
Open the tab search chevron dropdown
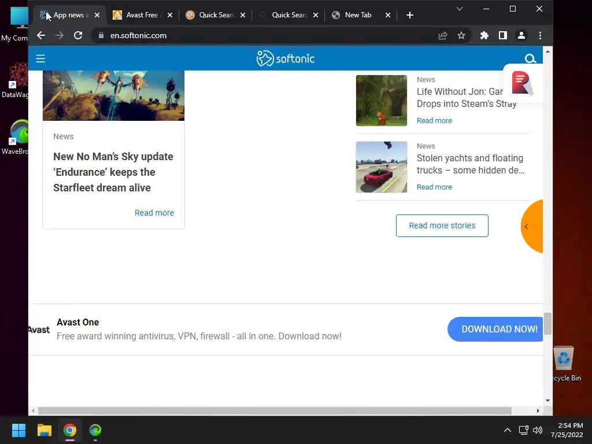click(x=460, y=9)
